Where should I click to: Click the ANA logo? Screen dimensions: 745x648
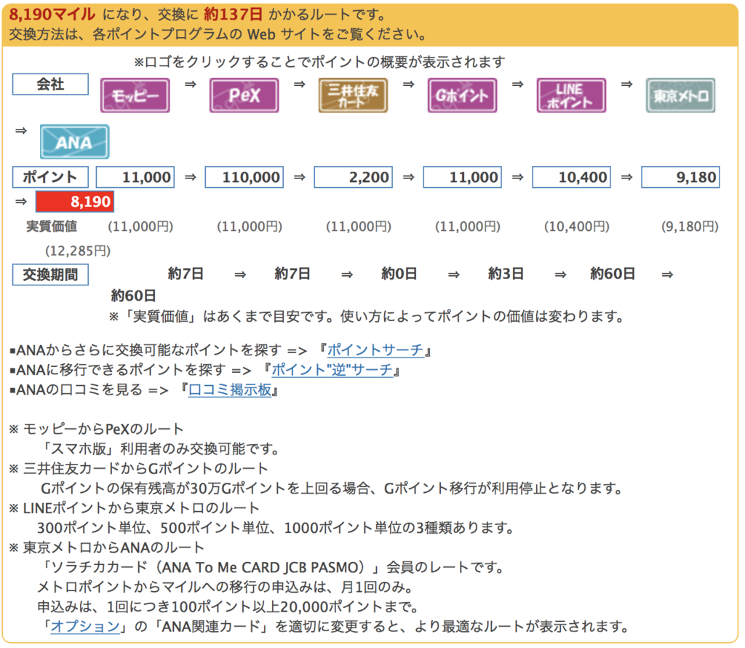[x=75, y=142]
